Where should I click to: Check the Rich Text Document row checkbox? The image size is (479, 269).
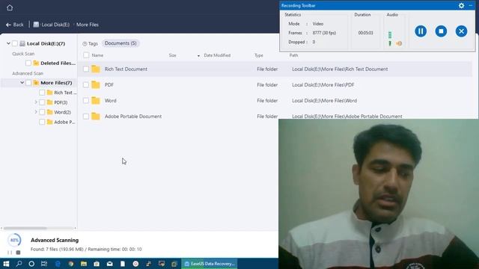(86, 69)
